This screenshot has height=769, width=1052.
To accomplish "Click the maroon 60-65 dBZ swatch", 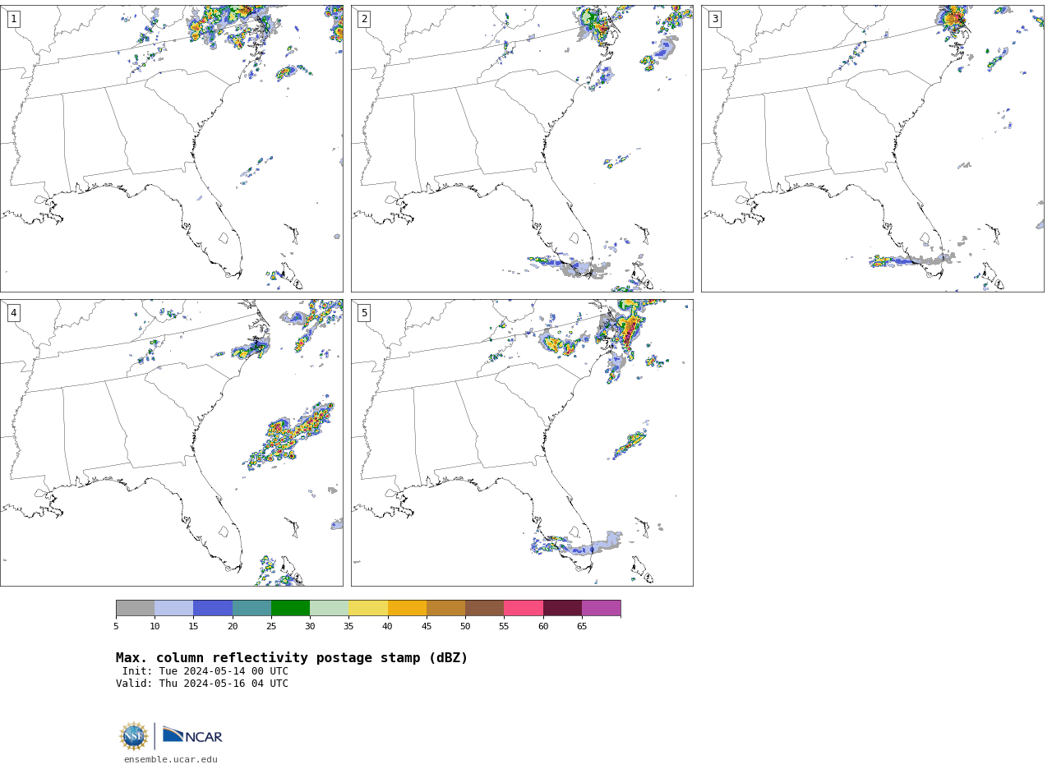I will click(x=562, y=608).
